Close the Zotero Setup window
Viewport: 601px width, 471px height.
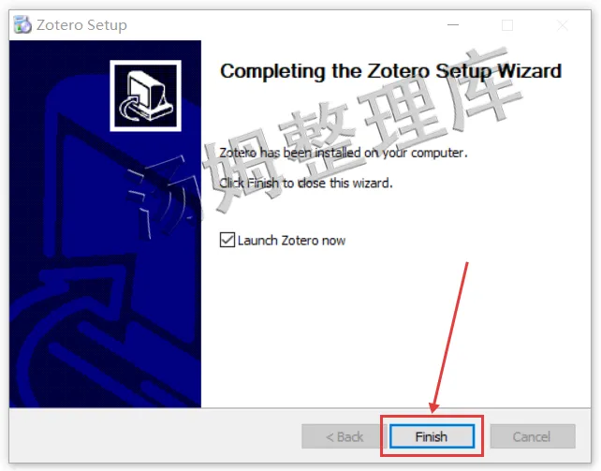(563, 25)
